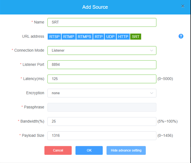Image resolution: width=191 pixels, height=163 pixels.
Task: Click the (0~5000) latency range hint
Action: click(165, 79)
